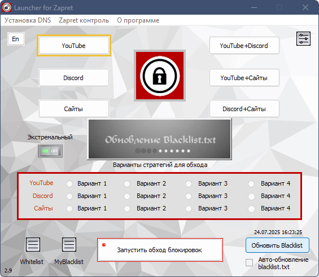
Task: Select YouTube Вариант 2 radio button
Action: pos(127,184)
